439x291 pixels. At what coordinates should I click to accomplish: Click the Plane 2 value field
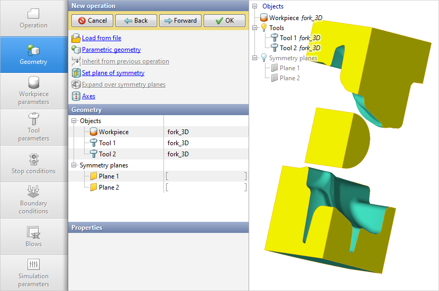click(x=206, y=187)
